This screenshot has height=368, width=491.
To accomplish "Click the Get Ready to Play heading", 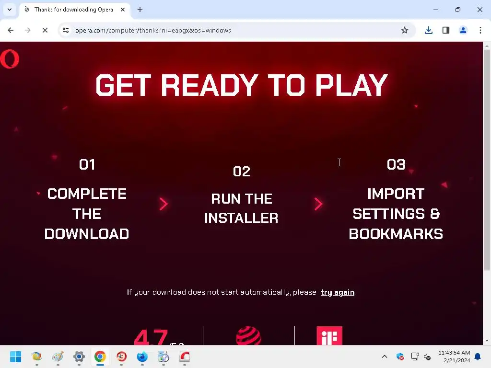I will click(242, 85).
